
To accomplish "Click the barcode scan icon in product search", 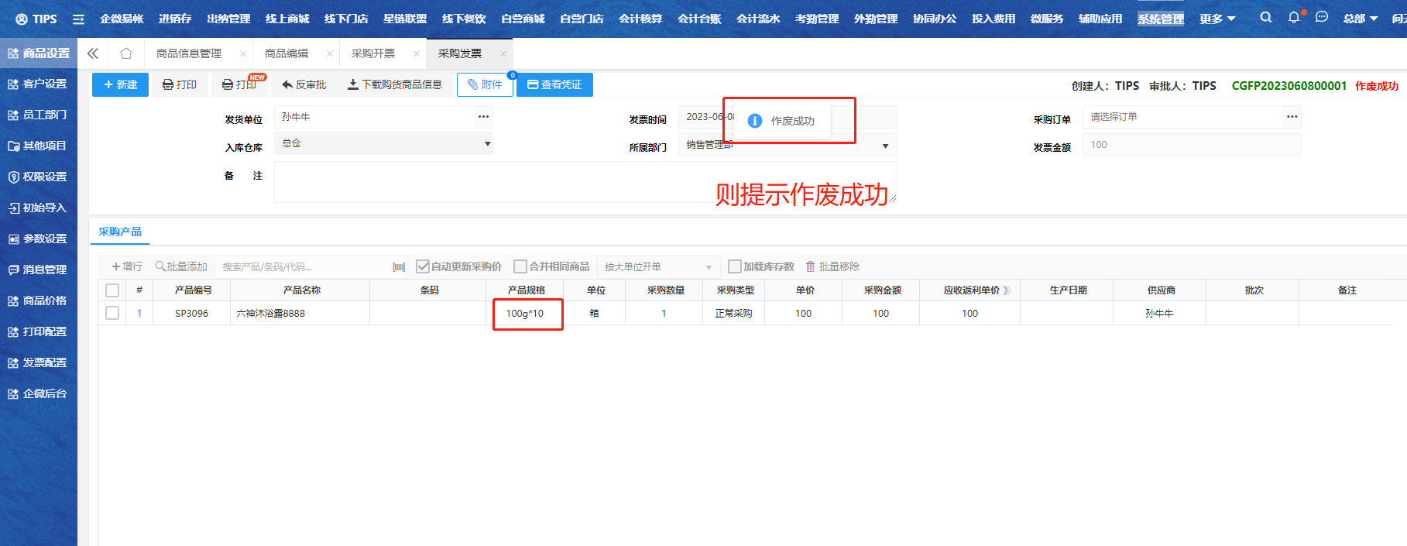I will (399, 267).
